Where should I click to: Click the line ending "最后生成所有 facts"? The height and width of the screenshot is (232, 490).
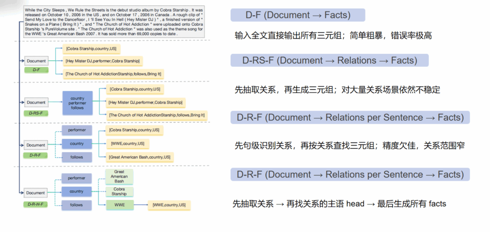[339, 204]
